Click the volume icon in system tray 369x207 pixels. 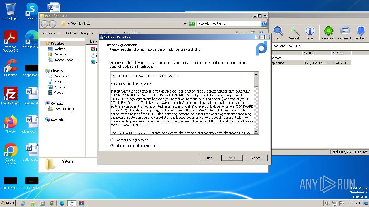pyautogui.click(x=327, y=203)
